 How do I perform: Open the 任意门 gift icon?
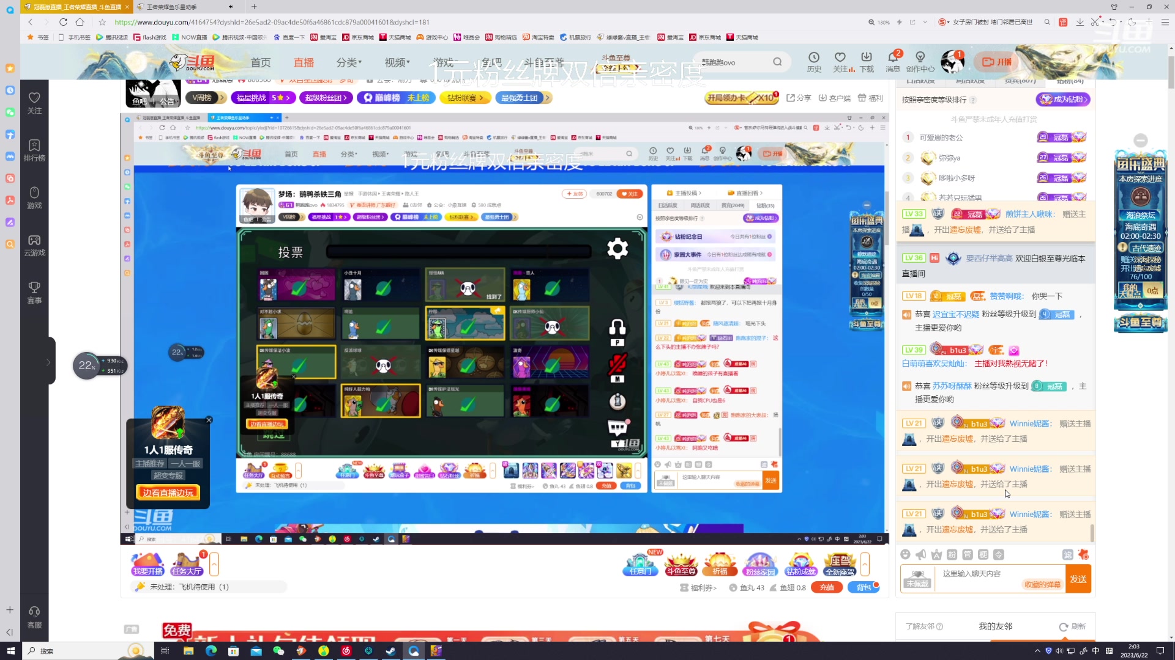pos(641,564)
